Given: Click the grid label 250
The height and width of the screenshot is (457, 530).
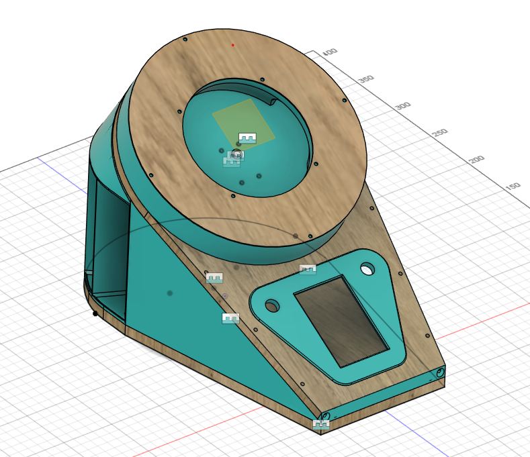Looking at the screenshot, I should coord(440,132).
